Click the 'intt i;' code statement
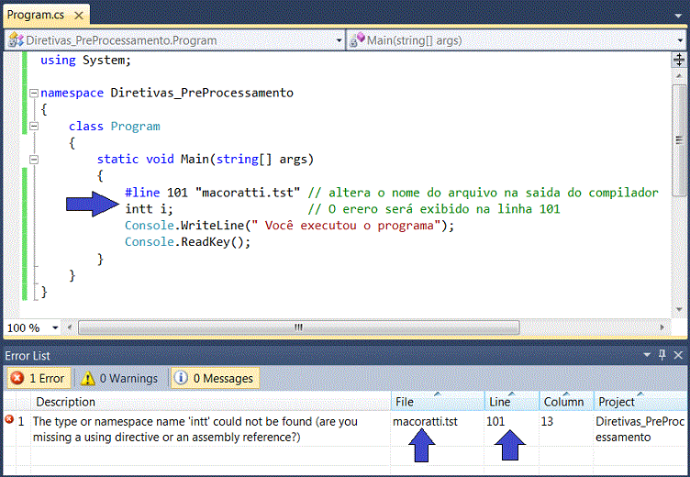The height and width of the screenshot is (477, 690). coord(150,209)
